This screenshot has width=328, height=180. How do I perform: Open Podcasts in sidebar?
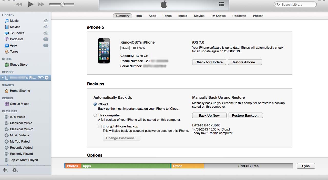17,39
